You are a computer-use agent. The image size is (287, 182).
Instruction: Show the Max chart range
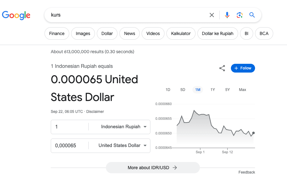[x=243, y=90]
